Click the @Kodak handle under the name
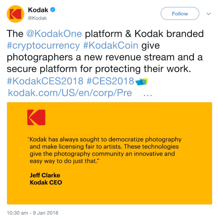Image resolution: width=218 pixels, height=219 pixels. tap(37, 18)
